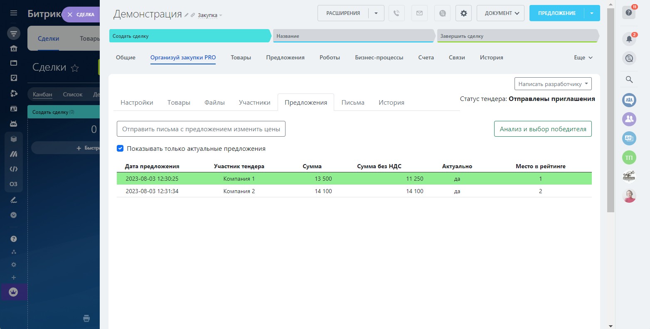Switch to the Участники tab
Image resolution: width=650 pixels, height=329 pixels.
point(254,103)
